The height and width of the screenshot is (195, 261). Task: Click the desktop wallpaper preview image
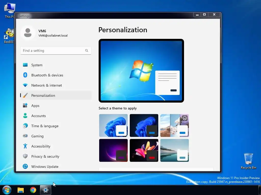point(141,71)
